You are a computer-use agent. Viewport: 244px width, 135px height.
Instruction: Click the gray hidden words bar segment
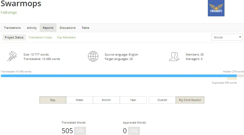click(240, 76)
